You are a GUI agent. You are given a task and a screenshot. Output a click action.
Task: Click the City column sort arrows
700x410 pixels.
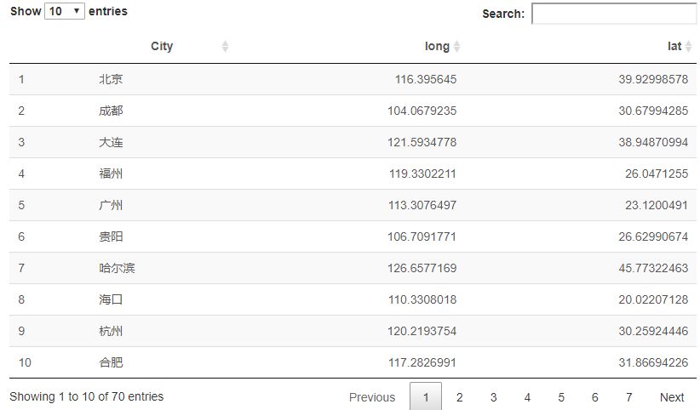225,47
